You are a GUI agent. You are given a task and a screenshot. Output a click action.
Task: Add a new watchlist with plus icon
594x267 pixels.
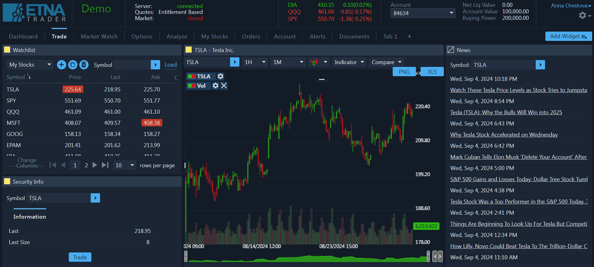pos(62,65)
